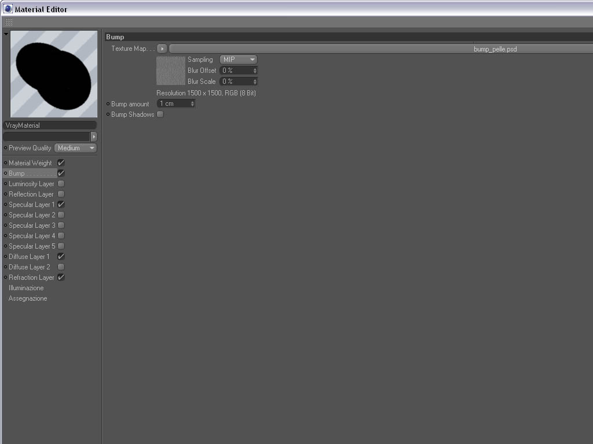Screen dimensions: 593x444
Task: Select the Specular Layer 1 channel
Action: pyautogui.click(x=32, y=205)
